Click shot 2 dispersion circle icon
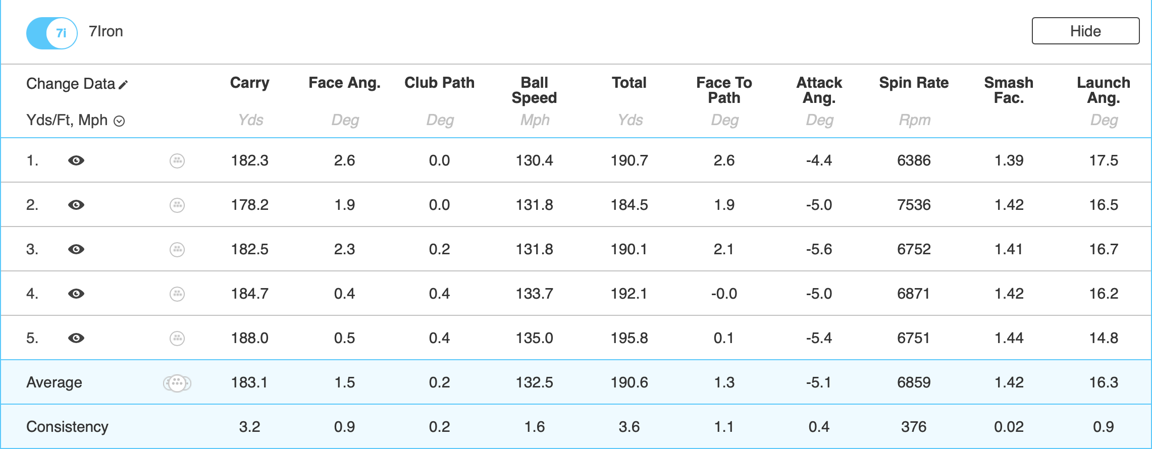 (x=177, y=205)
